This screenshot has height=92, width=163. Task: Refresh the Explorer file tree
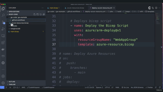click(x=41, y=14)
